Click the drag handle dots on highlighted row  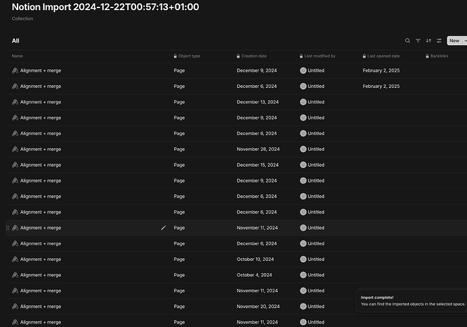(x=7, y=228)
